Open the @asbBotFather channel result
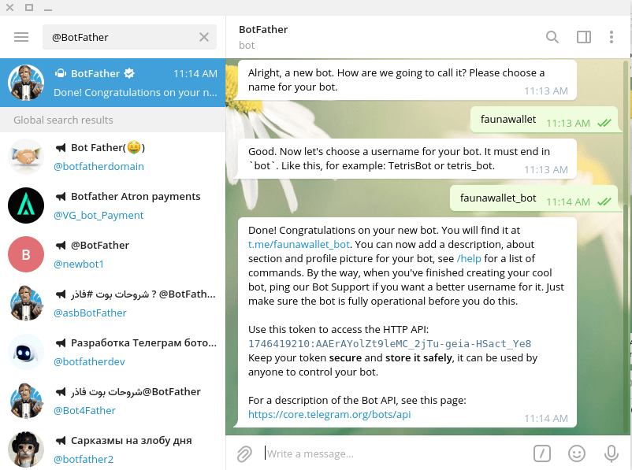 pos(113,303)
